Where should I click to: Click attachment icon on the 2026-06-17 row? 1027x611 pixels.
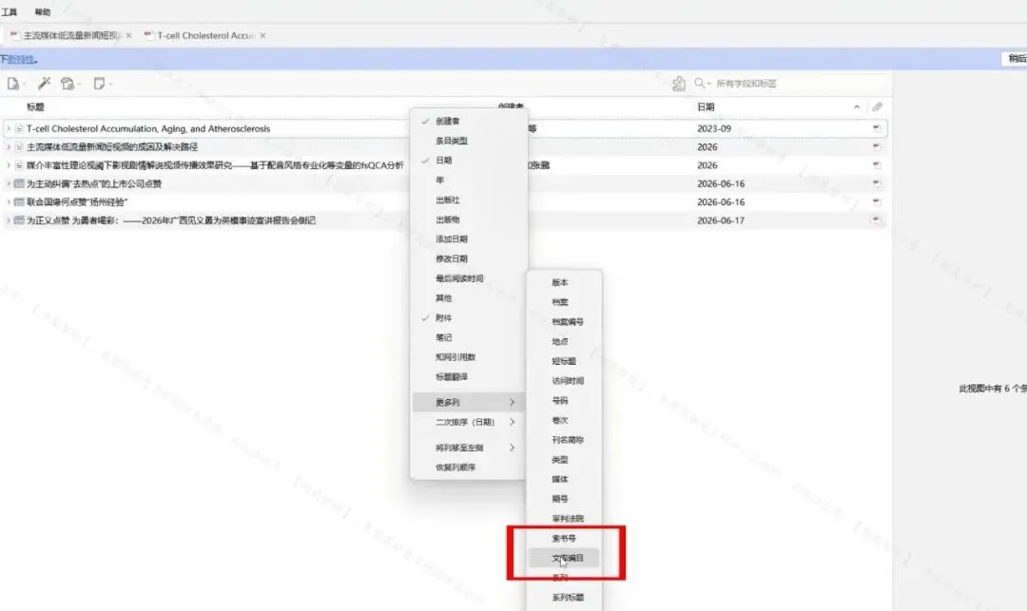(877, 220)
